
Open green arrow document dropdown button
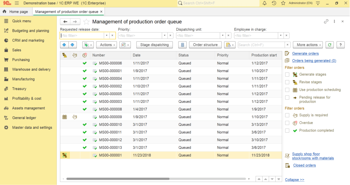pos(88,45)
